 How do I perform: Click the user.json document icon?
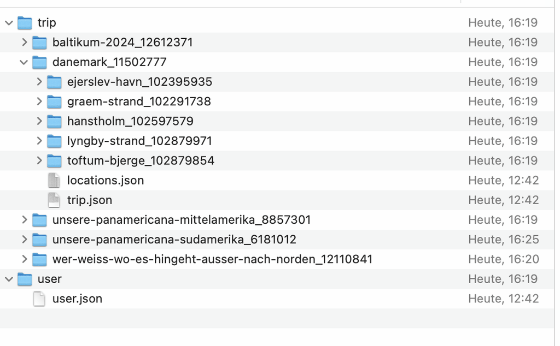[39, 299]
